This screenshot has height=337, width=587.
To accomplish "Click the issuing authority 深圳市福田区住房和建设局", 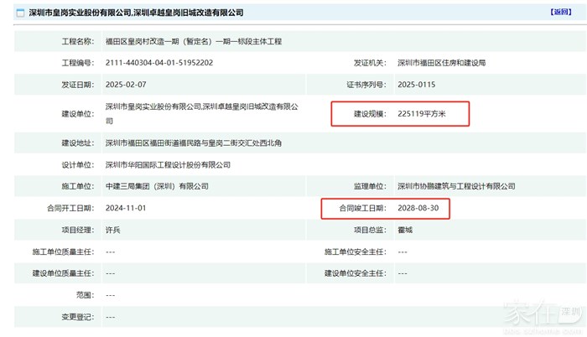I will coord(441,63).
